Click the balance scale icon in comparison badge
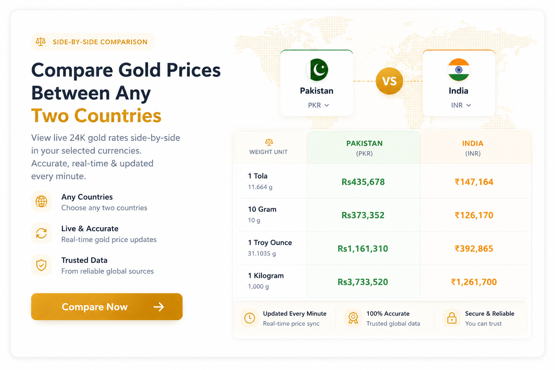This screenshot has height=370, width=555. click(x=41, y=42)
